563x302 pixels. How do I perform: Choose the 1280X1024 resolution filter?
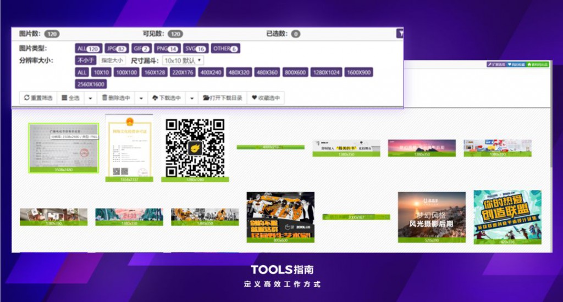pos(327,72)
